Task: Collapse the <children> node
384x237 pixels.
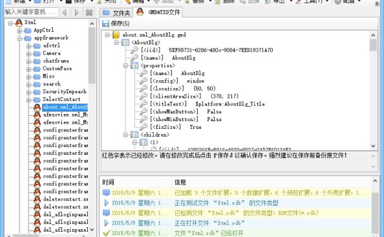Action: pyautogui.click(x=125, y=135)
